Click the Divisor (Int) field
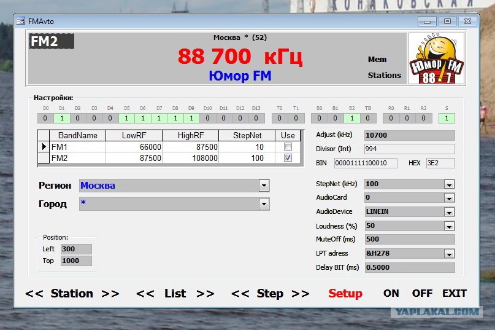 [410, 149]
